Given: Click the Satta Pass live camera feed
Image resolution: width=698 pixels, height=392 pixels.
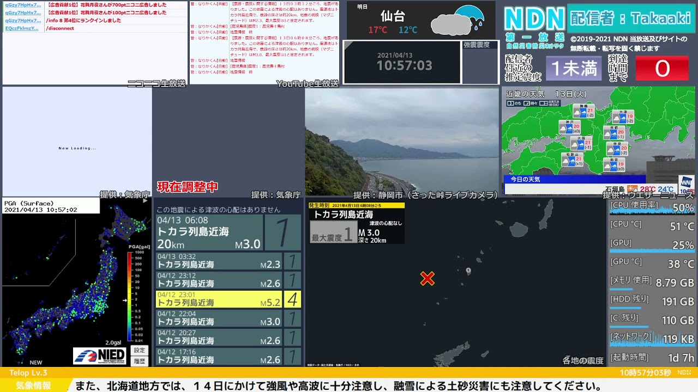Looking at the screenshot, I should pos(402,142).
